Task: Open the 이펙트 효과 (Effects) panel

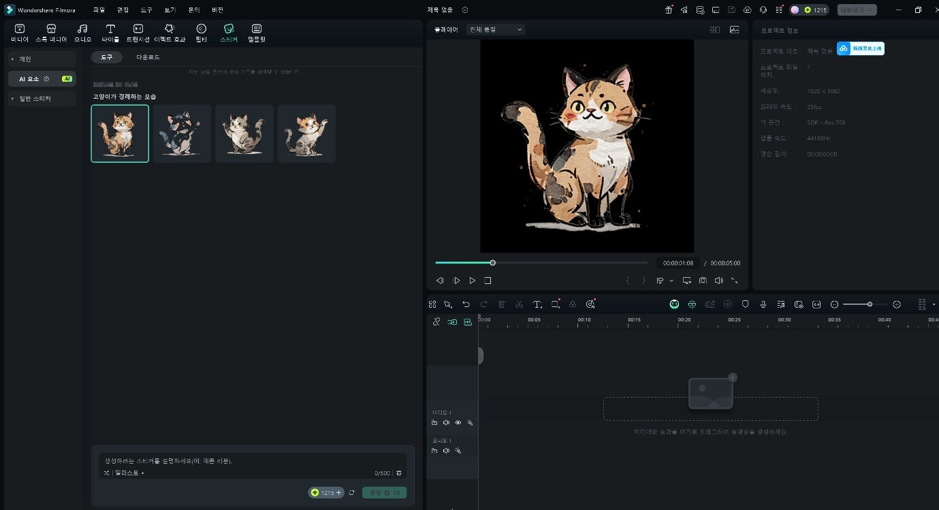Action: coord(170,33)
